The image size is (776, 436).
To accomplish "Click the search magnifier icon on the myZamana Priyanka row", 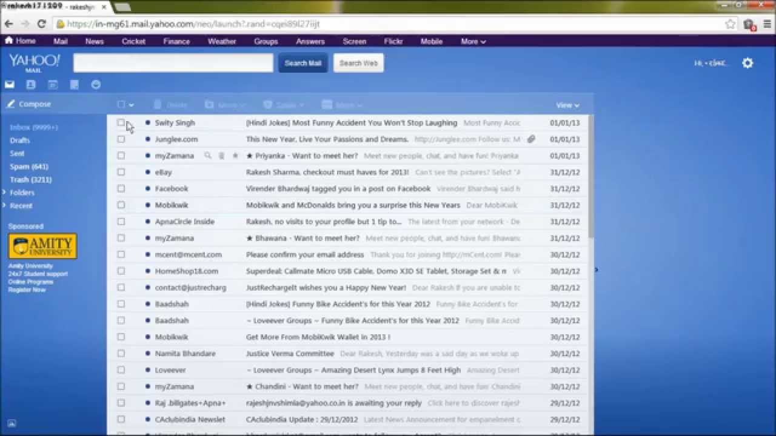I will 208,156.
